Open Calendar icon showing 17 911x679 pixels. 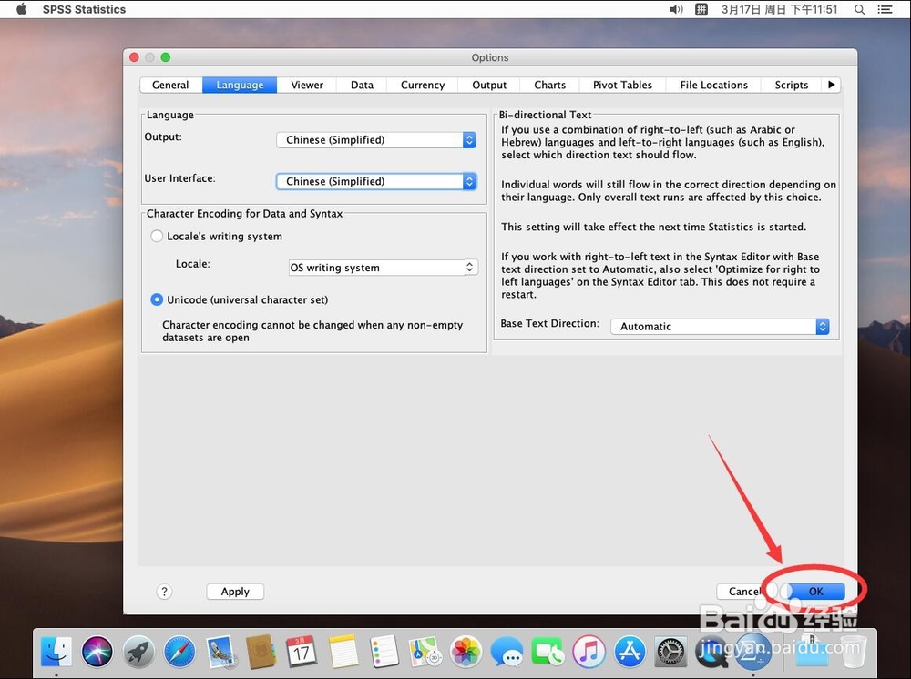coord(302,651)
